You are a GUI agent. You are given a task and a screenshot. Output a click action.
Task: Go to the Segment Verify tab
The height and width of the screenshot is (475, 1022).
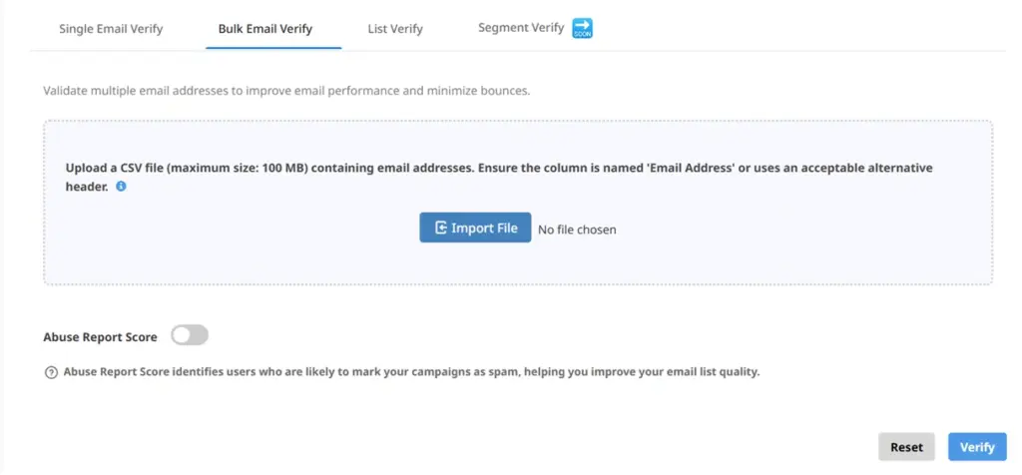click(521, 28)
